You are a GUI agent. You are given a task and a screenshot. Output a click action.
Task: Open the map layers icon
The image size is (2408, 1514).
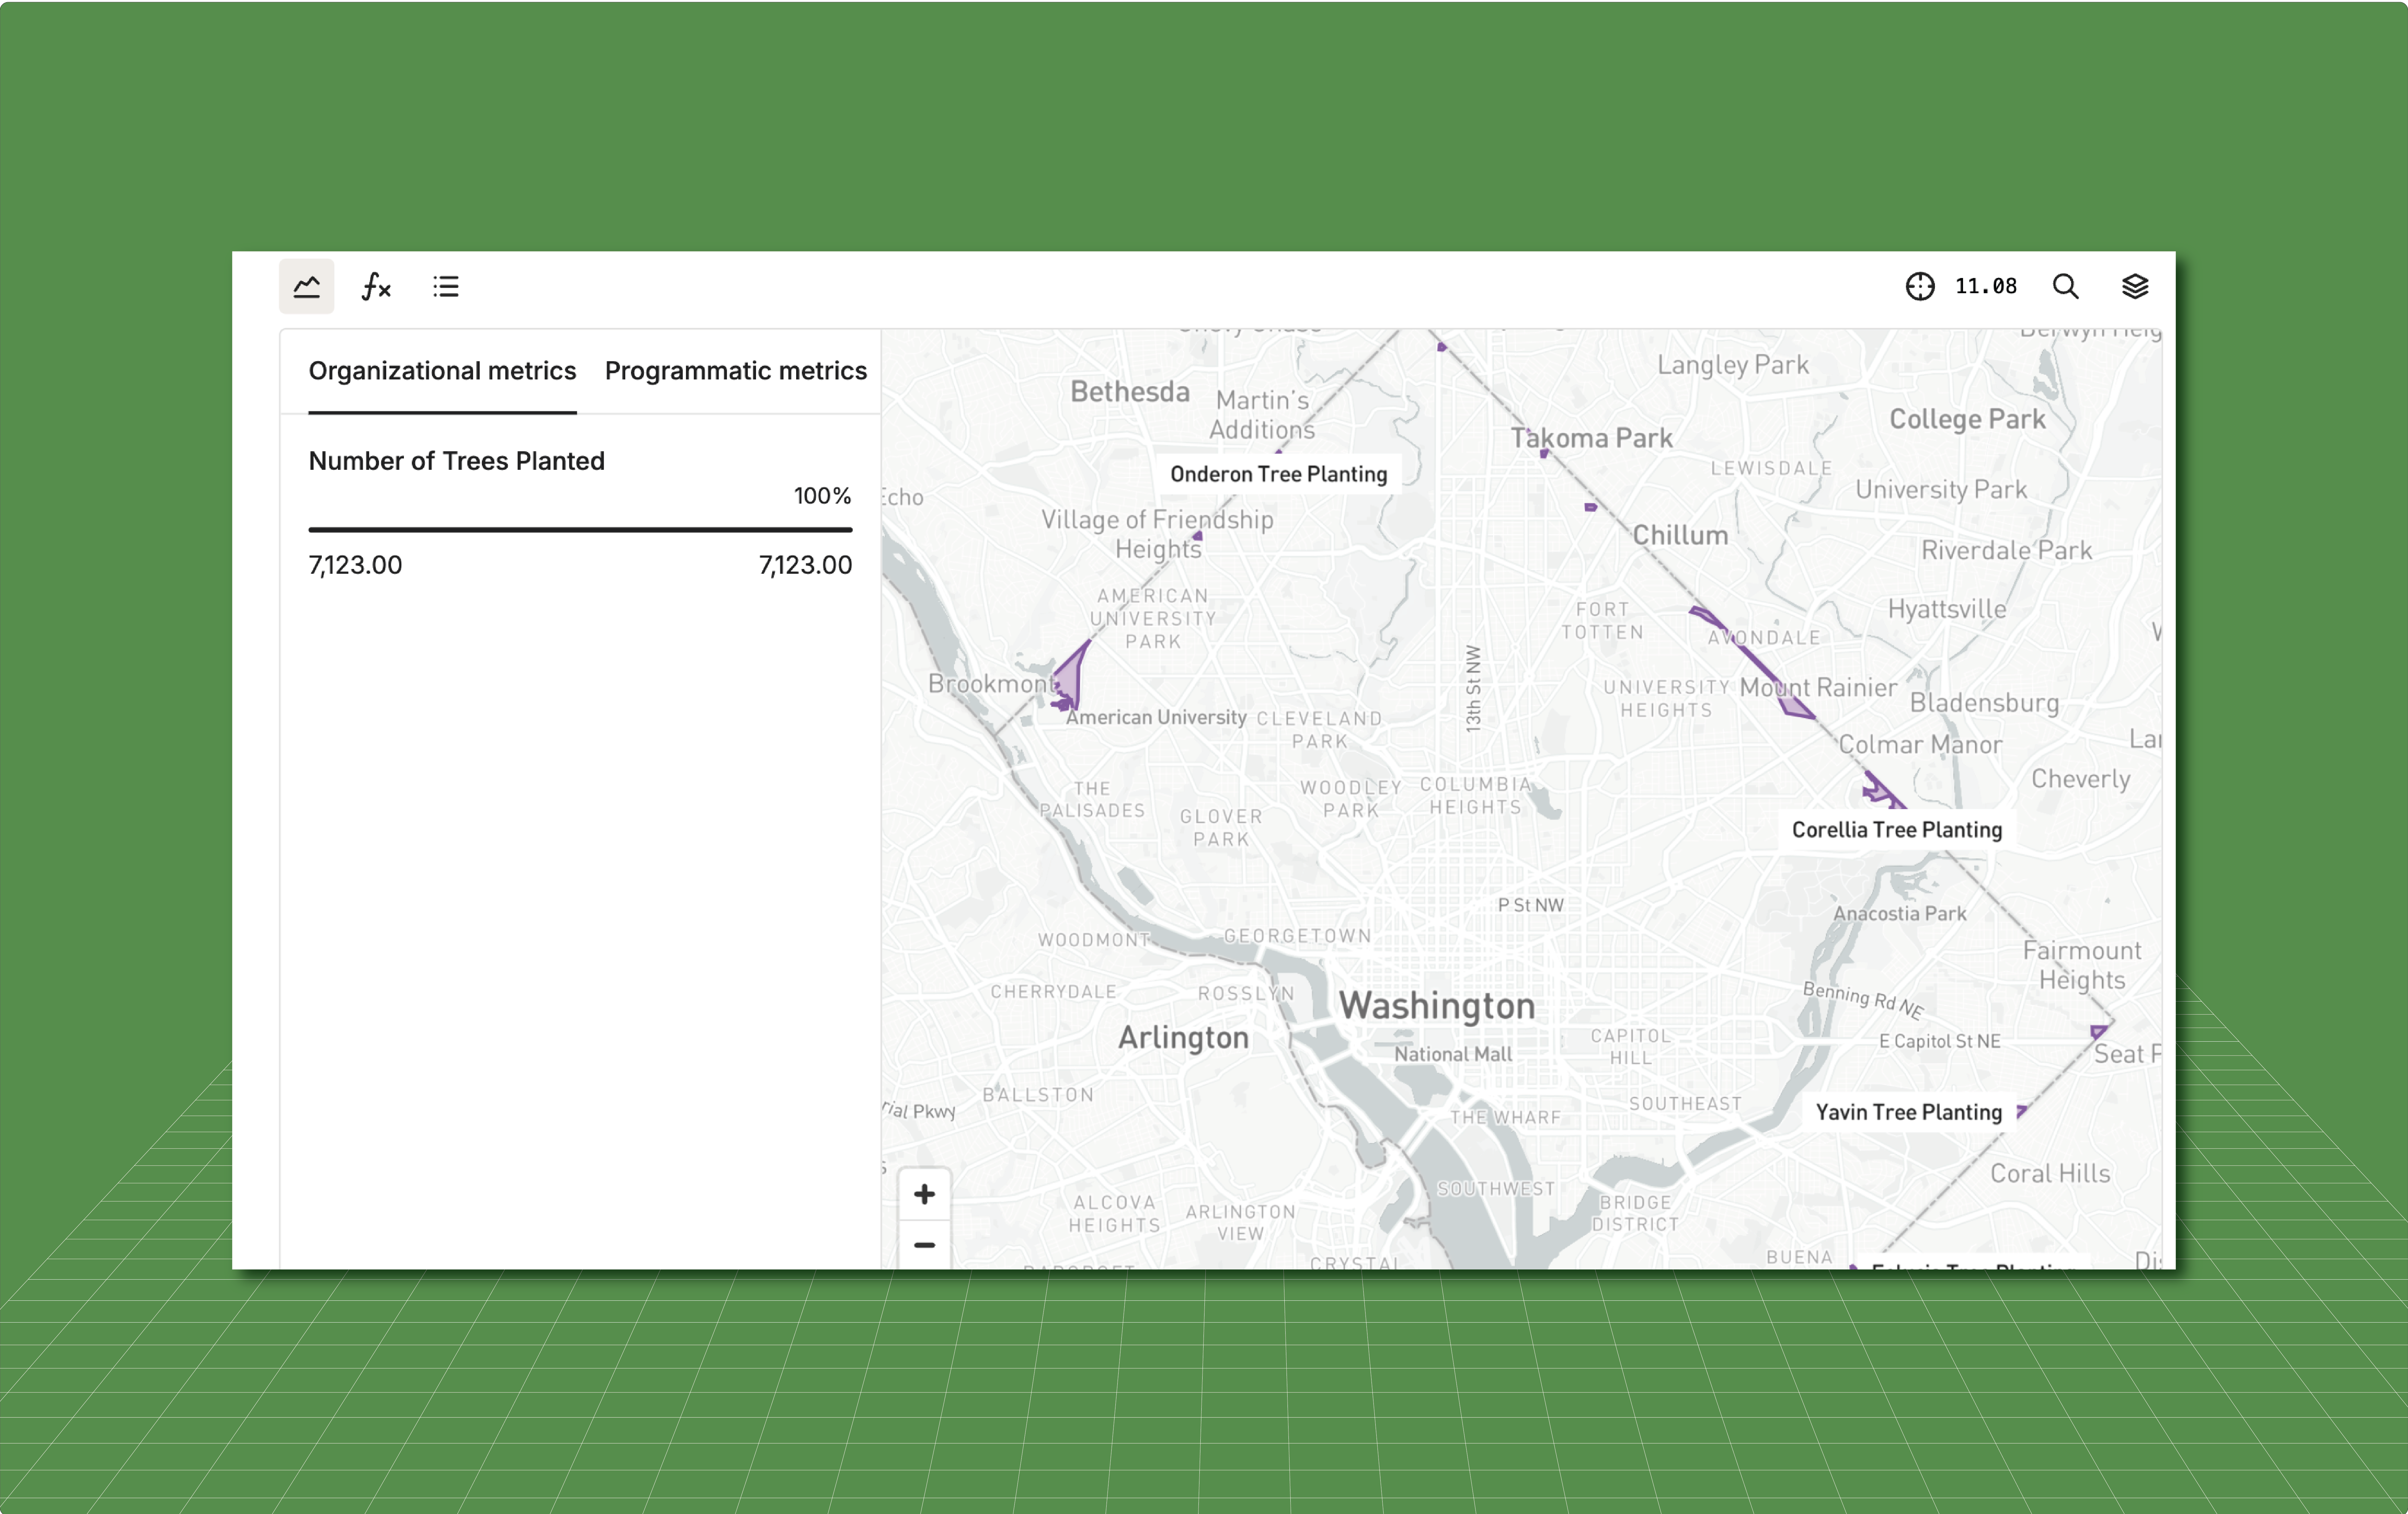point(2135,286)
